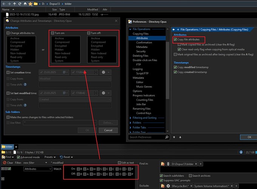Image resolution: width=257 pixels, height=189 pixels.
Task: Add a filter clause with the top plus icon
Action: 3,169
